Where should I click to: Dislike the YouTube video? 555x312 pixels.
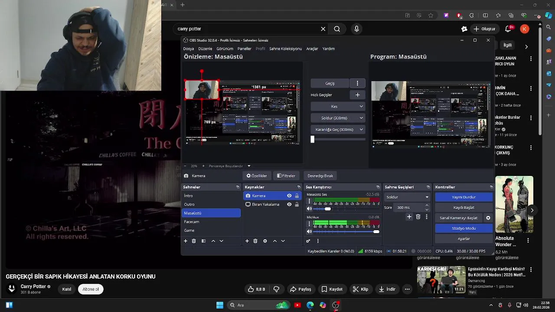(x=276, y=289)
